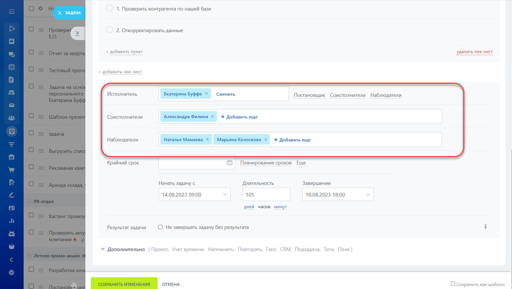The image size is (512, 289).
Task: Open the news feed sidebar icon
Action: coord(12,41)
